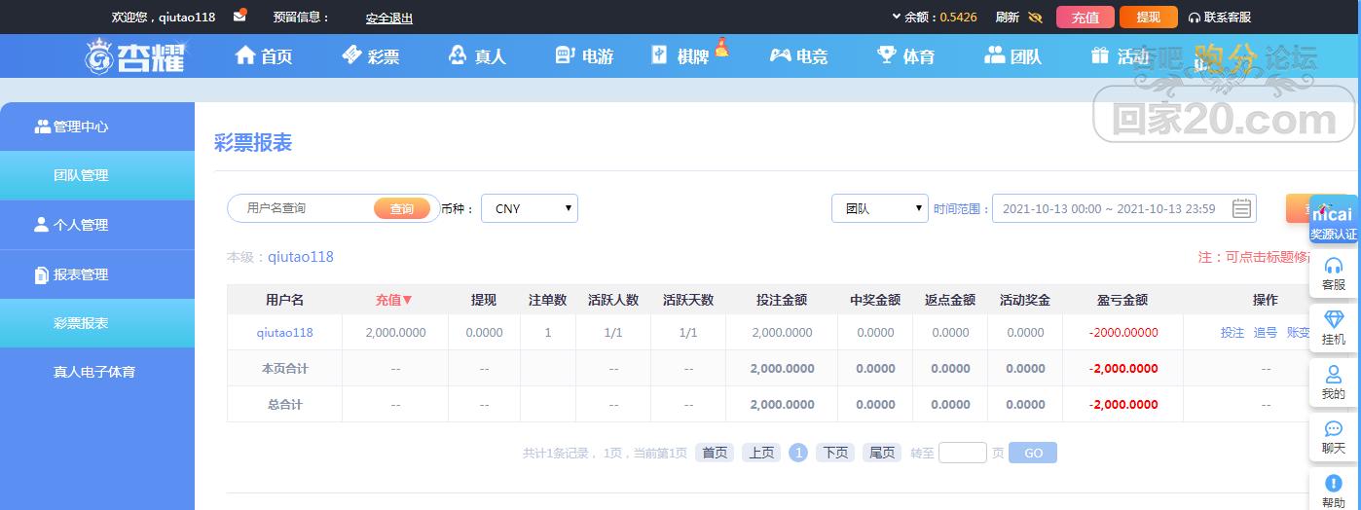1361x510 pixels.
Task: Expand the balance chevron arrow
Action: point(897,17)
